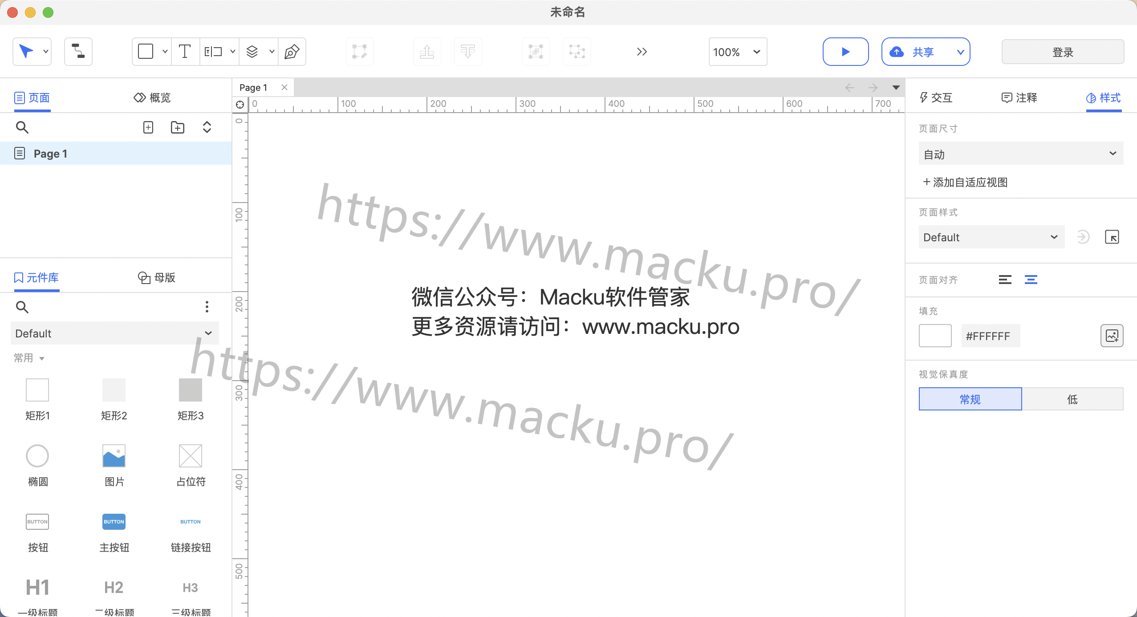
Task: Click the add page icon
Action: [x=148, y=127]
